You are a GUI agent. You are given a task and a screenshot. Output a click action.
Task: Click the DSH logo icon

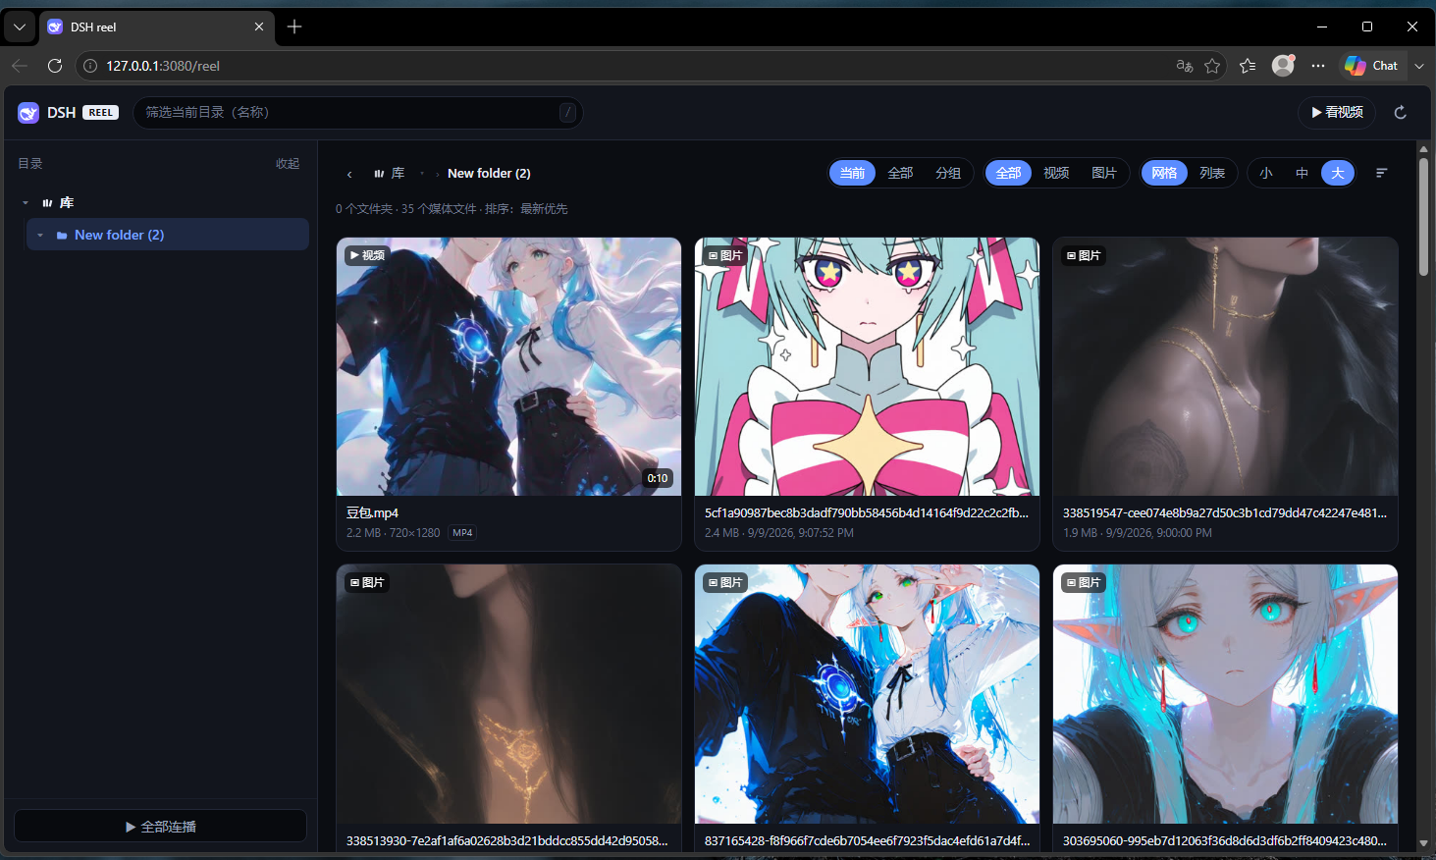[28, 113]
